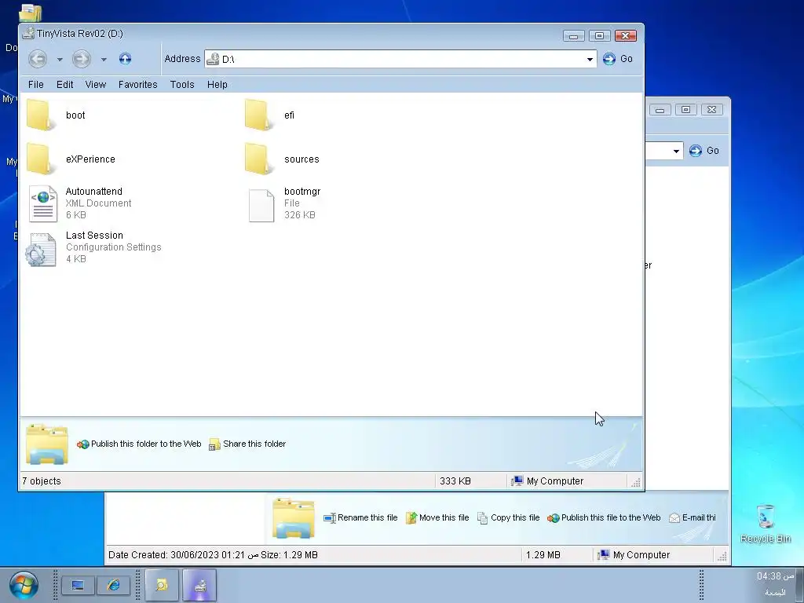Viewport: 804px width, 603px height.
Task: Click the bootmgr file name
Action: click(302, 192)
